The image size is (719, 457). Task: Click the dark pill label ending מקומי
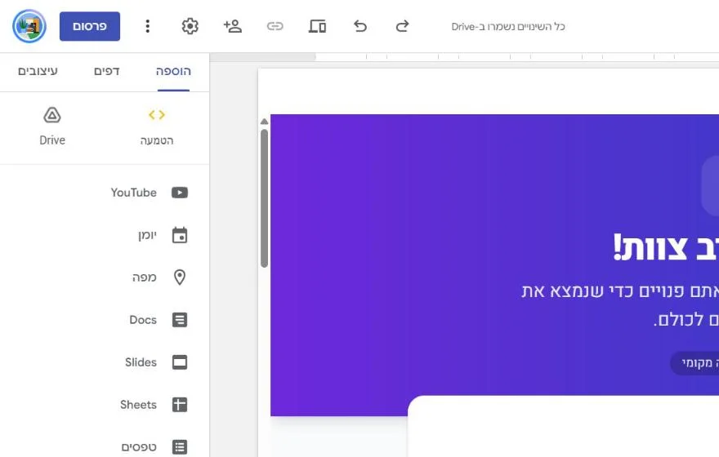click(x=694, y=363)
